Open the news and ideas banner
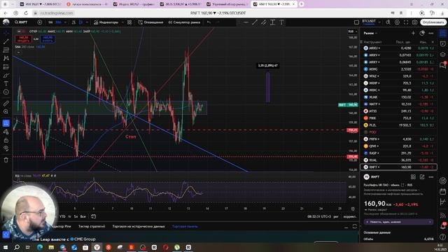Image resolution: width=448 pixels, height=252 pixels. 398,222
